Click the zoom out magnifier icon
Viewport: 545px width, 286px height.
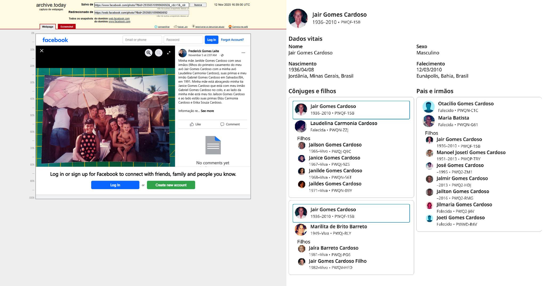coord(159,53)
